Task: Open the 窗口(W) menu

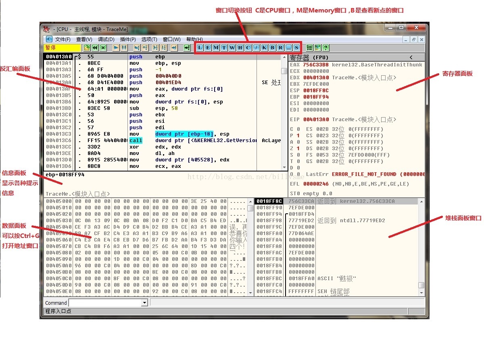Action: click(172, 39)
